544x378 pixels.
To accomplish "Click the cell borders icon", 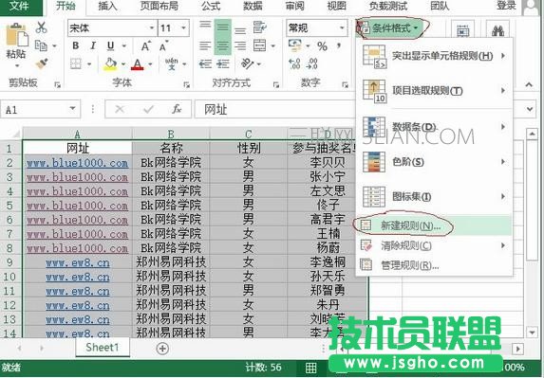I will (76, 63).
